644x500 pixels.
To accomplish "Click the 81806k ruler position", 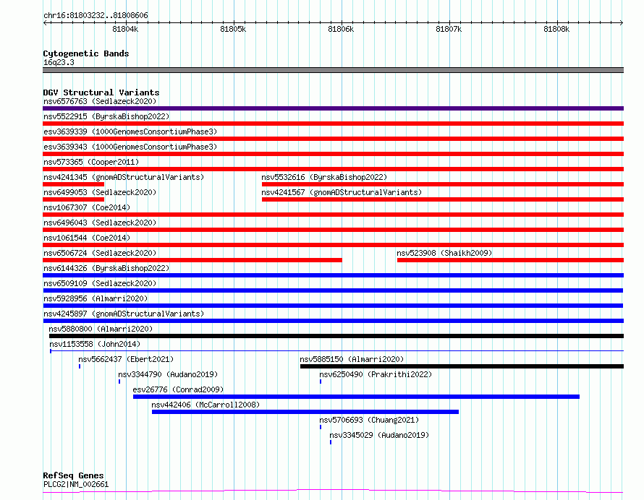I will pos(341,29).
